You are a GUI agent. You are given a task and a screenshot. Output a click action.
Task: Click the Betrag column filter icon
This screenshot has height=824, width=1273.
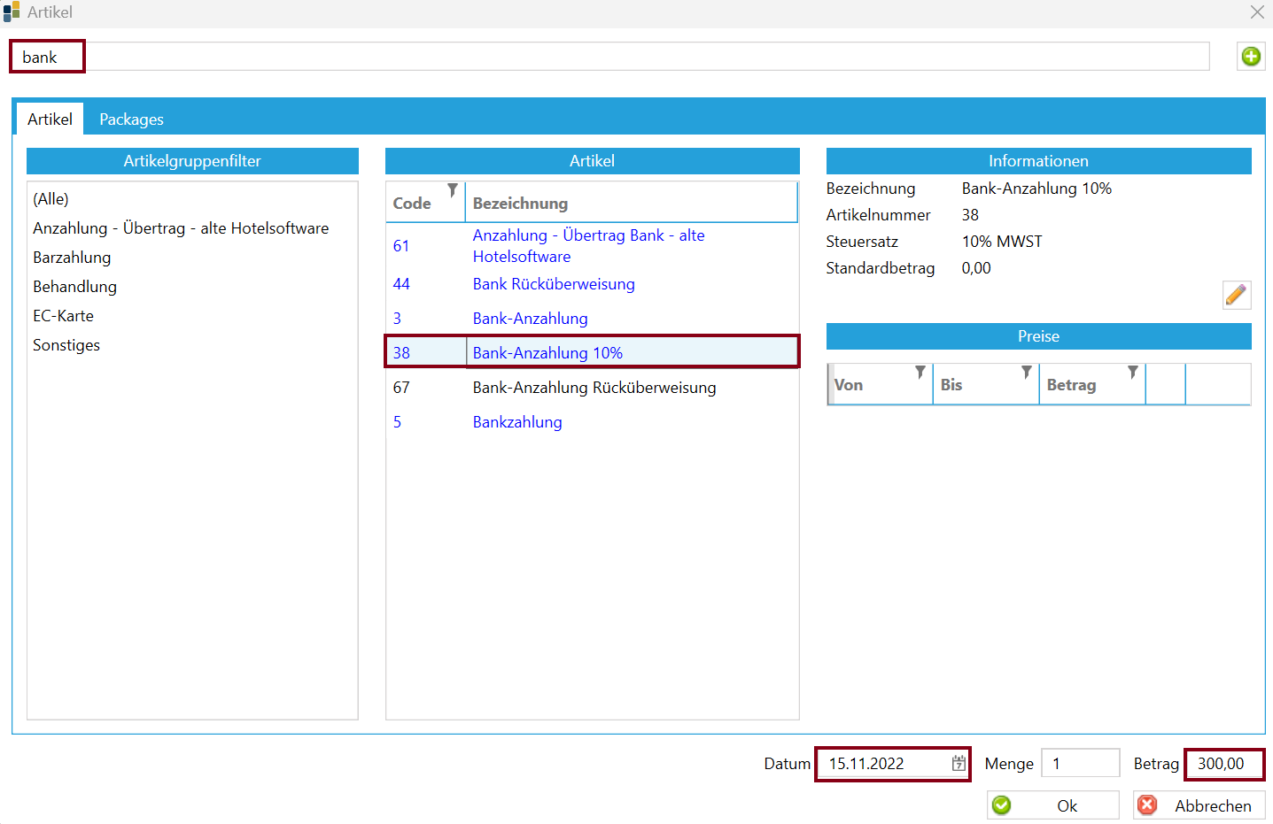[x=1133, y=372]
